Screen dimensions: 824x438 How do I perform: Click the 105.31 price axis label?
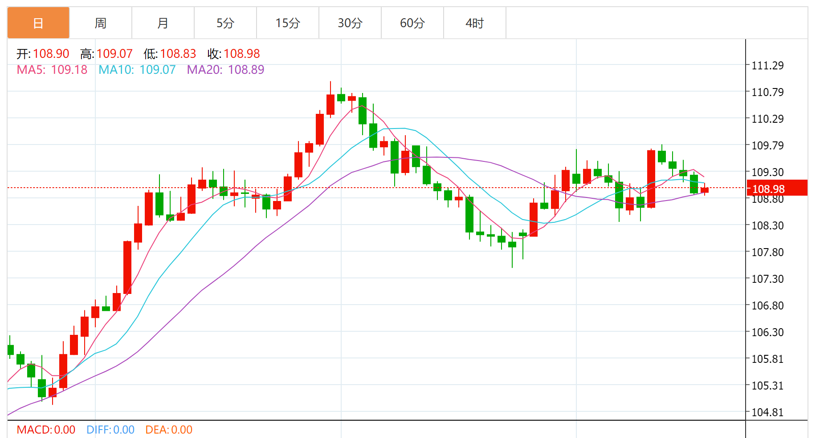coord(767,386)
